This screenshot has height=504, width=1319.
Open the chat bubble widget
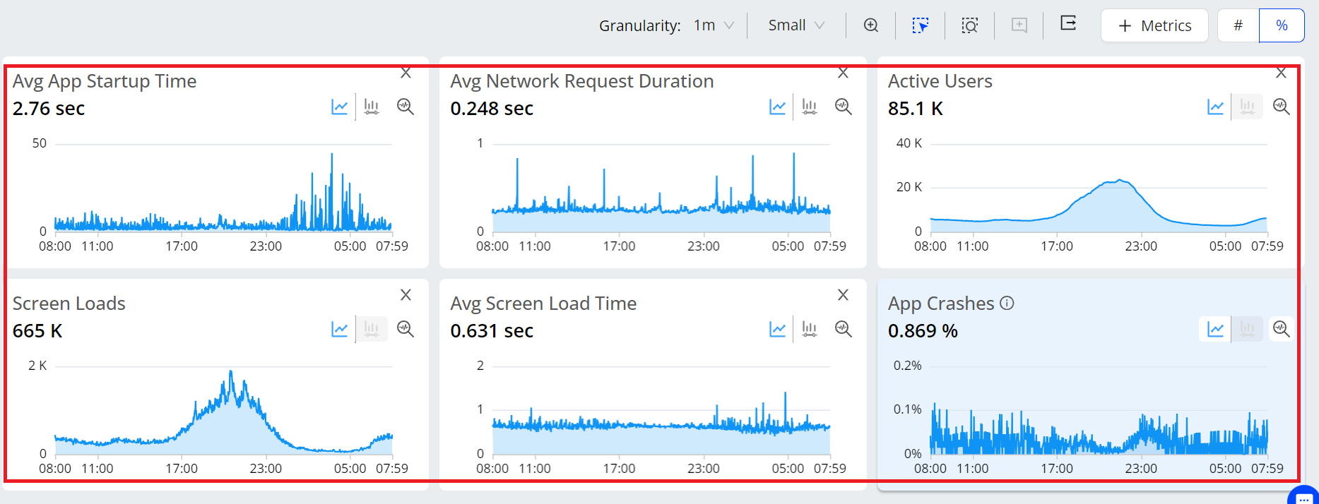click(1304, 497)
